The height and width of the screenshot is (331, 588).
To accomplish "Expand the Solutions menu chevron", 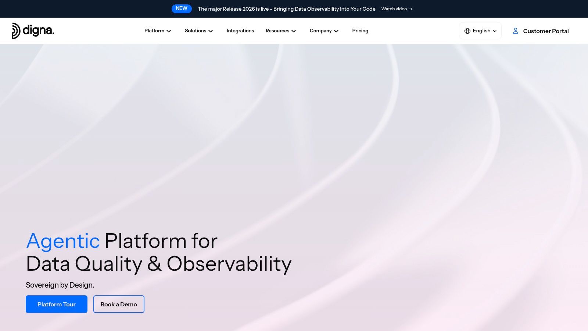I will pyautogui.click(x=211, y=31).
